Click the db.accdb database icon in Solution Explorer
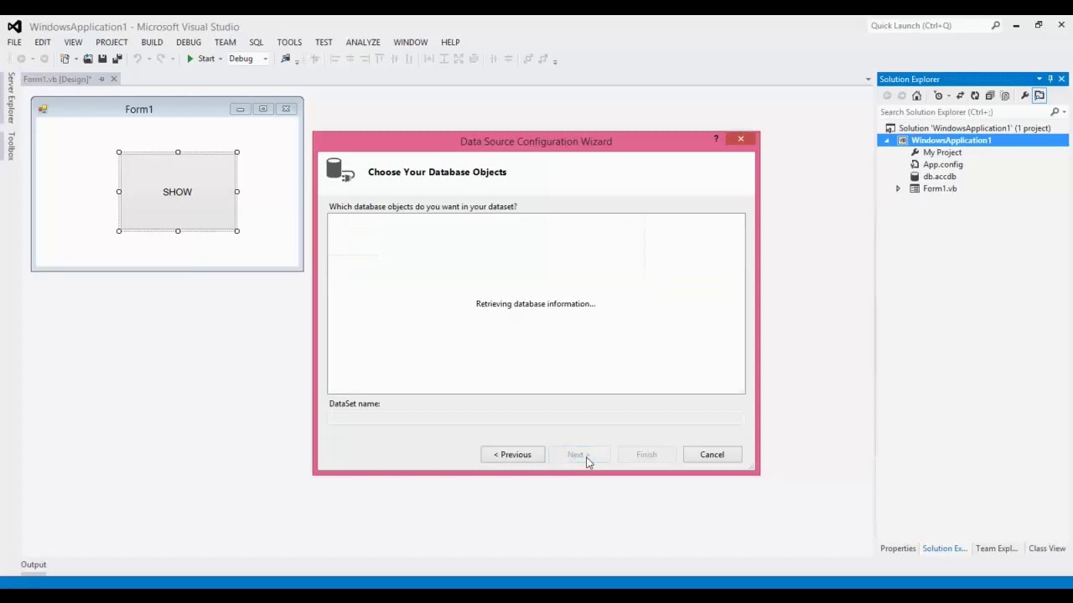The image size is (1073, 603). 915,177
